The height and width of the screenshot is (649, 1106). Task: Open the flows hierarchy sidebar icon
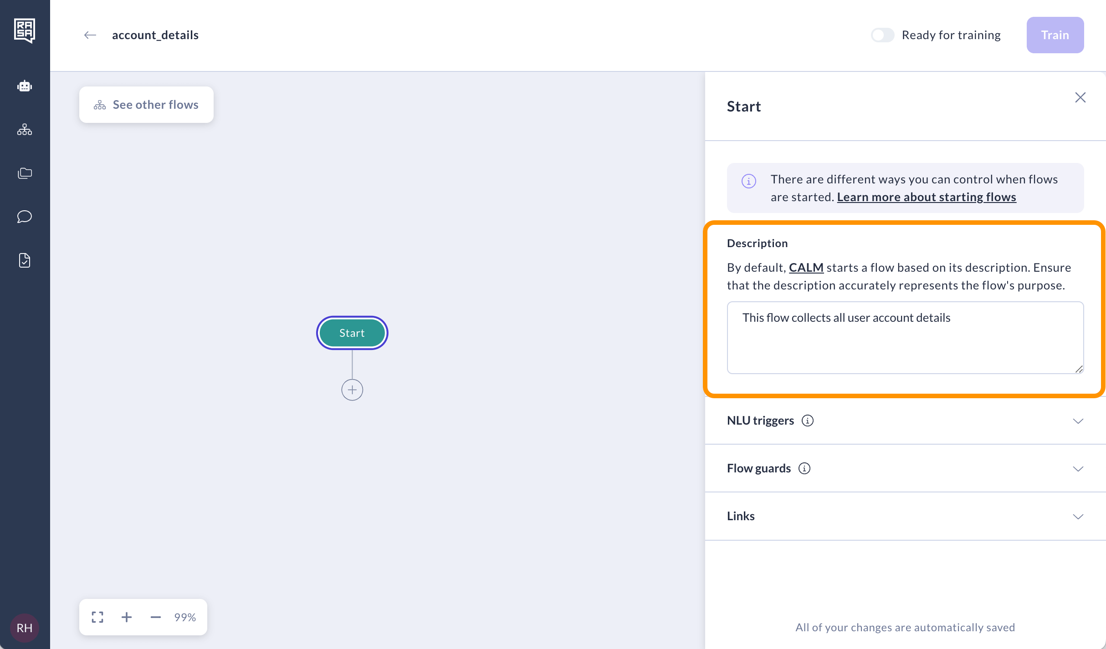click(x=25, y=130)
